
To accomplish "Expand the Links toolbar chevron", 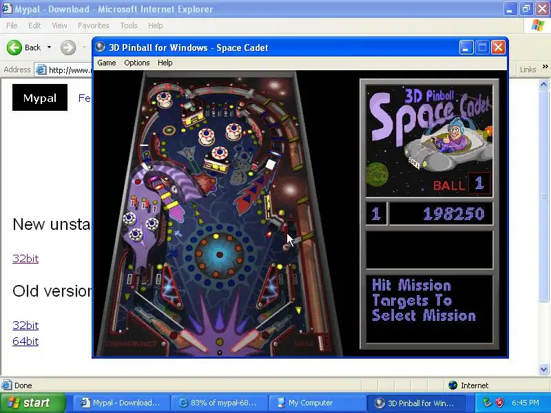I will click(545, 66).
